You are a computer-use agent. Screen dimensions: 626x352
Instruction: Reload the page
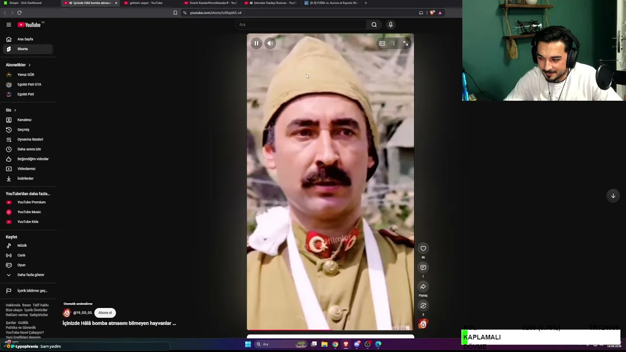click(20, 13)
